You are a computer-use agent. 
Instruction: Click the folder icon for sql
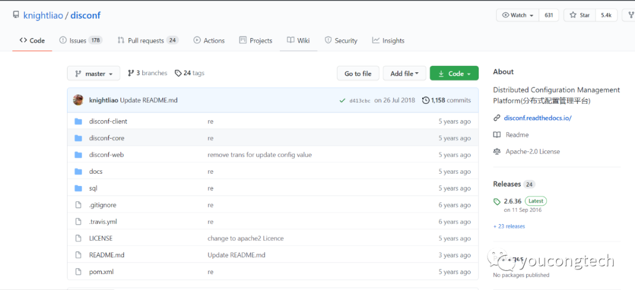(78, 188)
